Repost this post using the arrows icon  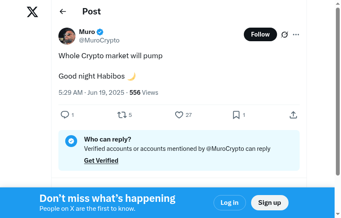pyautogui.click(x=122, y=115)
